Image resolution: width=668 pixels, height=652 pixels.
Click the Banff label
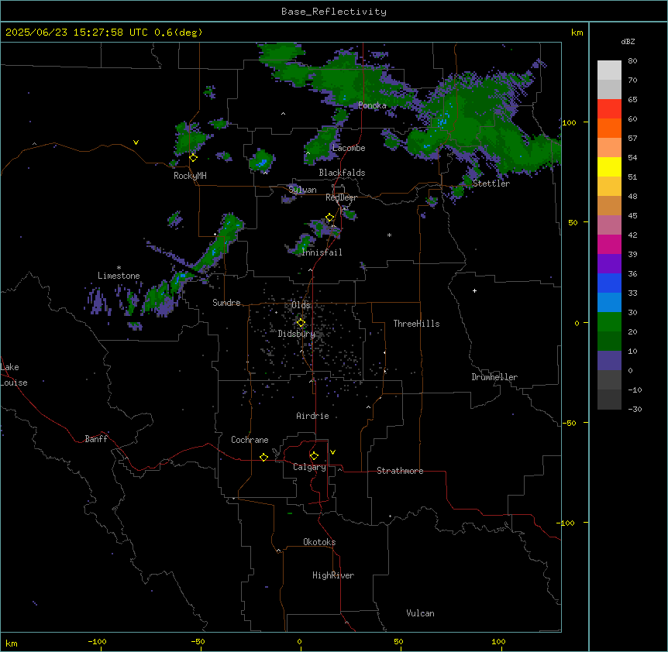96,439
